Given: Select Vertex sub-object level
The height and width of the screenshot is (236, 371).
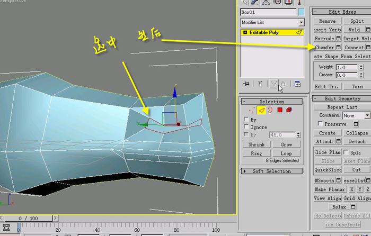Looking at the screenshot, I should point(252,110).
